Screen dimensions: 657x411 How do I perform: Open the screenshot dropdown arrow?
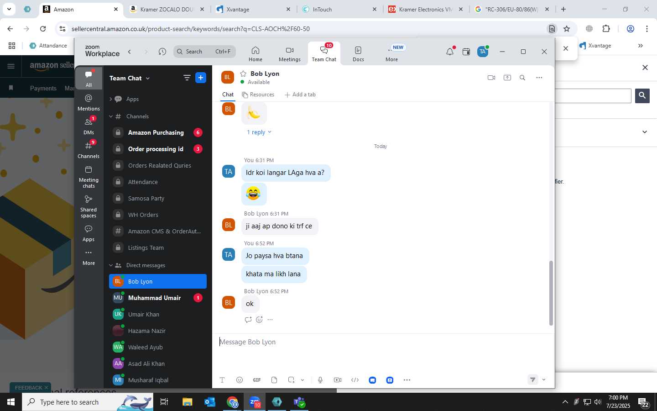click(302, 380)
